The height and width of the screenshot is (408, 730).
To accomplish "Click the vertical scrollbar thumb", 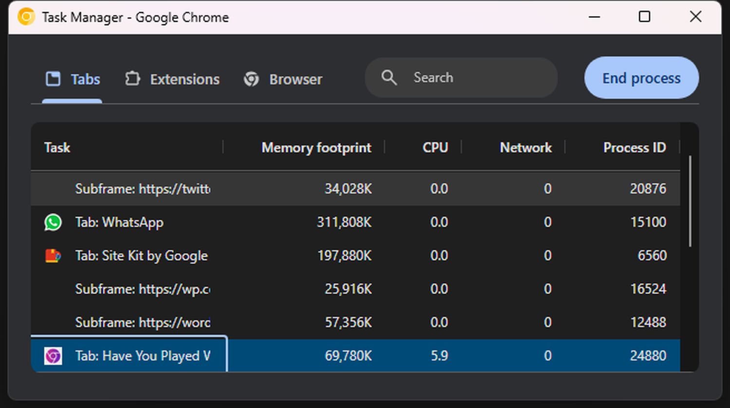I will click(690, 201).
